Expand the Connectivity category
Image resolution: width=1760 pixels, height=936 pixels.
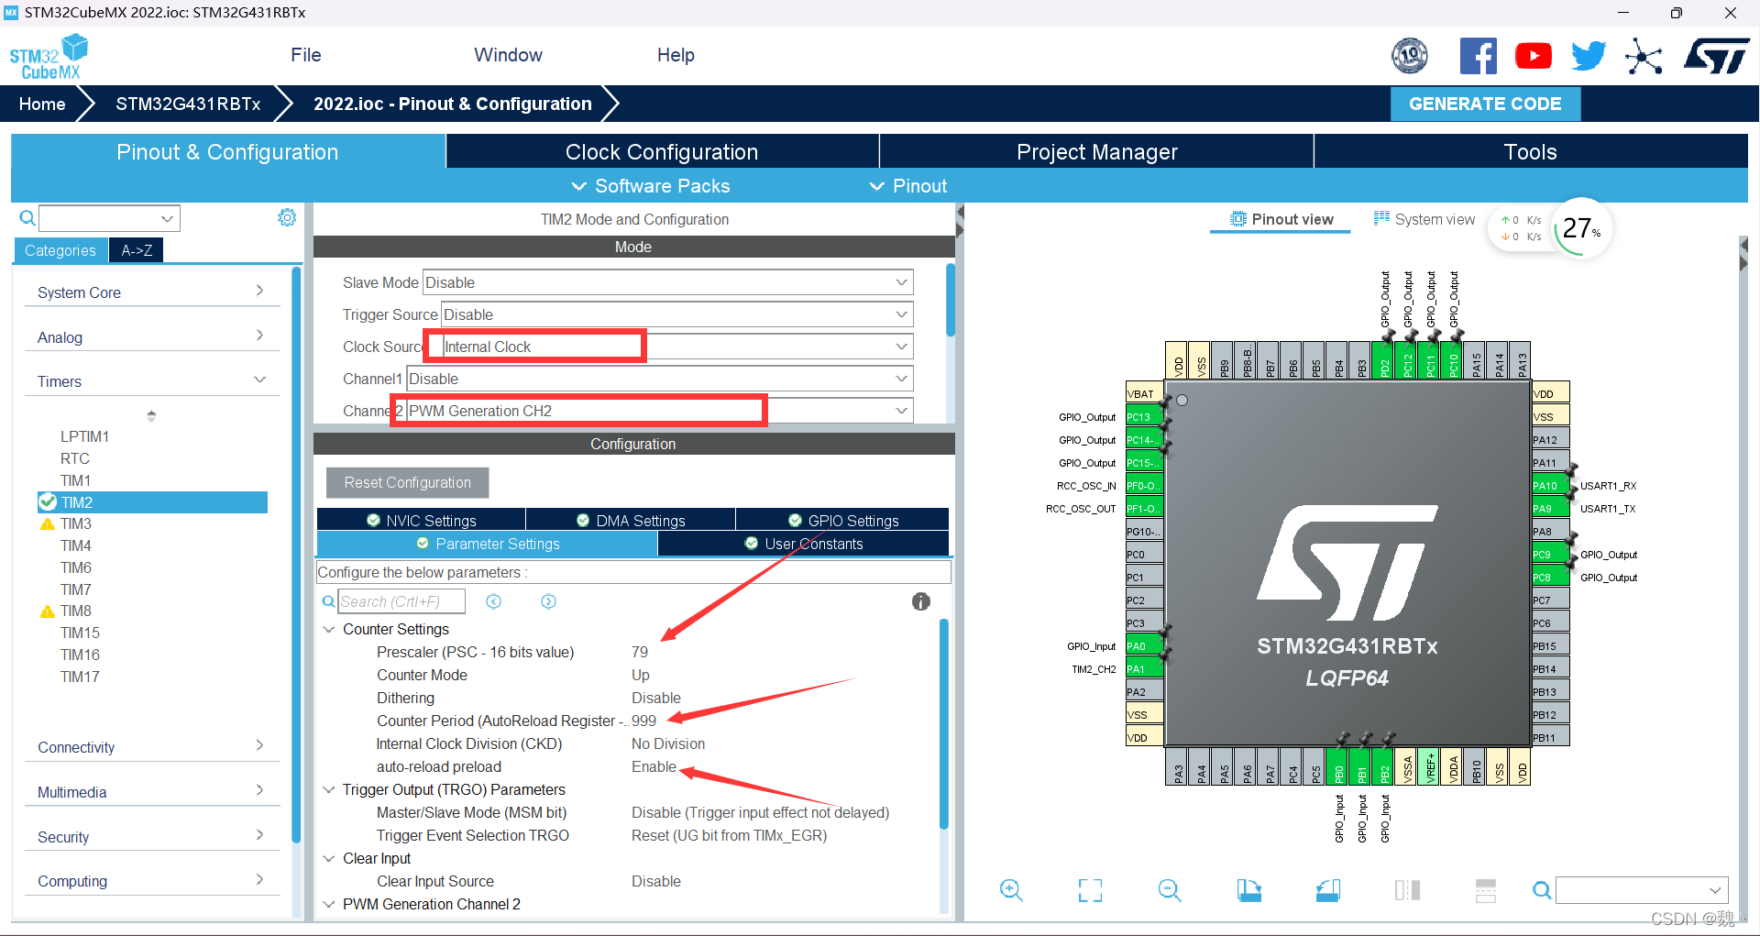[x=151, y=747]
